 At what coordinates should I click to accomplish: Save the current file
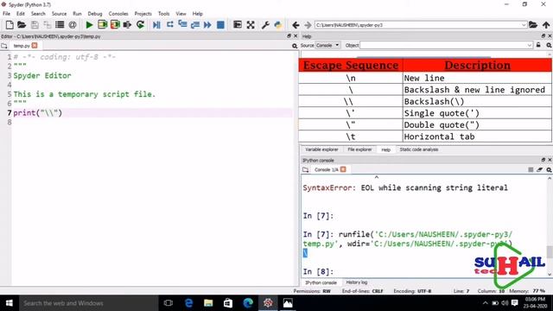pyautogui.click(x=35, y=25)
